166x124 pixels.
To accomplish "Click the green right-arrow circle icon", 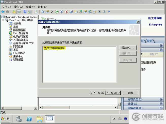I will (57, 12).
